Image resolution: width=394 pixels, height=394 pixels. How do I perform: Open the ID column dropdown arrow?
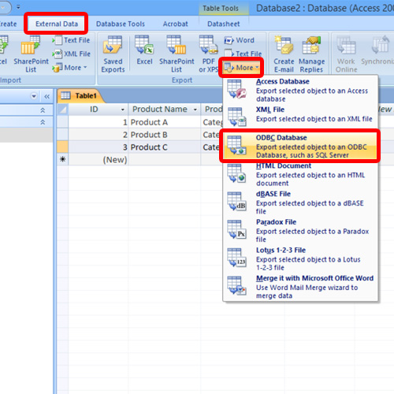tap(123, 110)
